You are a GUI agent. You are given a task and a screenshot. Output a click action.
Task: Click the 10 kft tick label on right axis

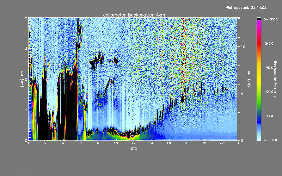coord(243,47)
